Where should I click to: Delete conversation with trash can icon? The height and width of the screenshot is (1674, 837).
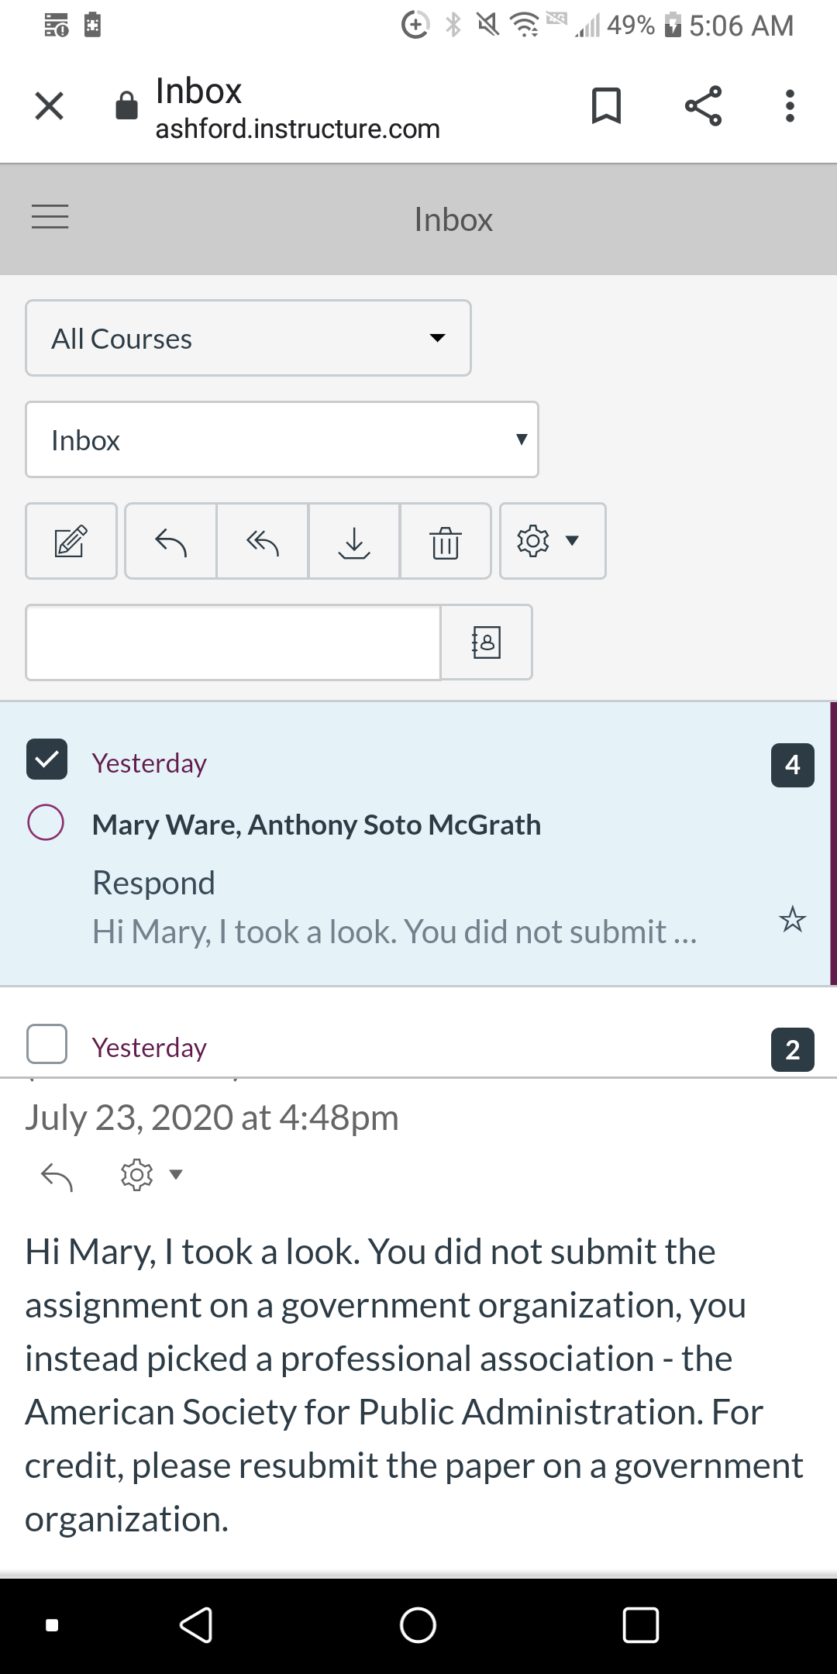click(x=446, y=541)
